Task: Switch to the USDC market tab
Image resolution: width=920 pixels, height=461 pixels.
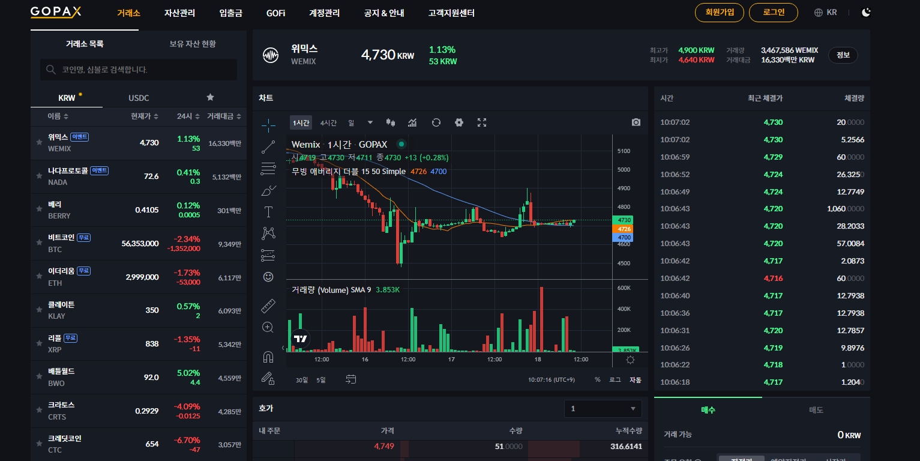Action: 139,98
